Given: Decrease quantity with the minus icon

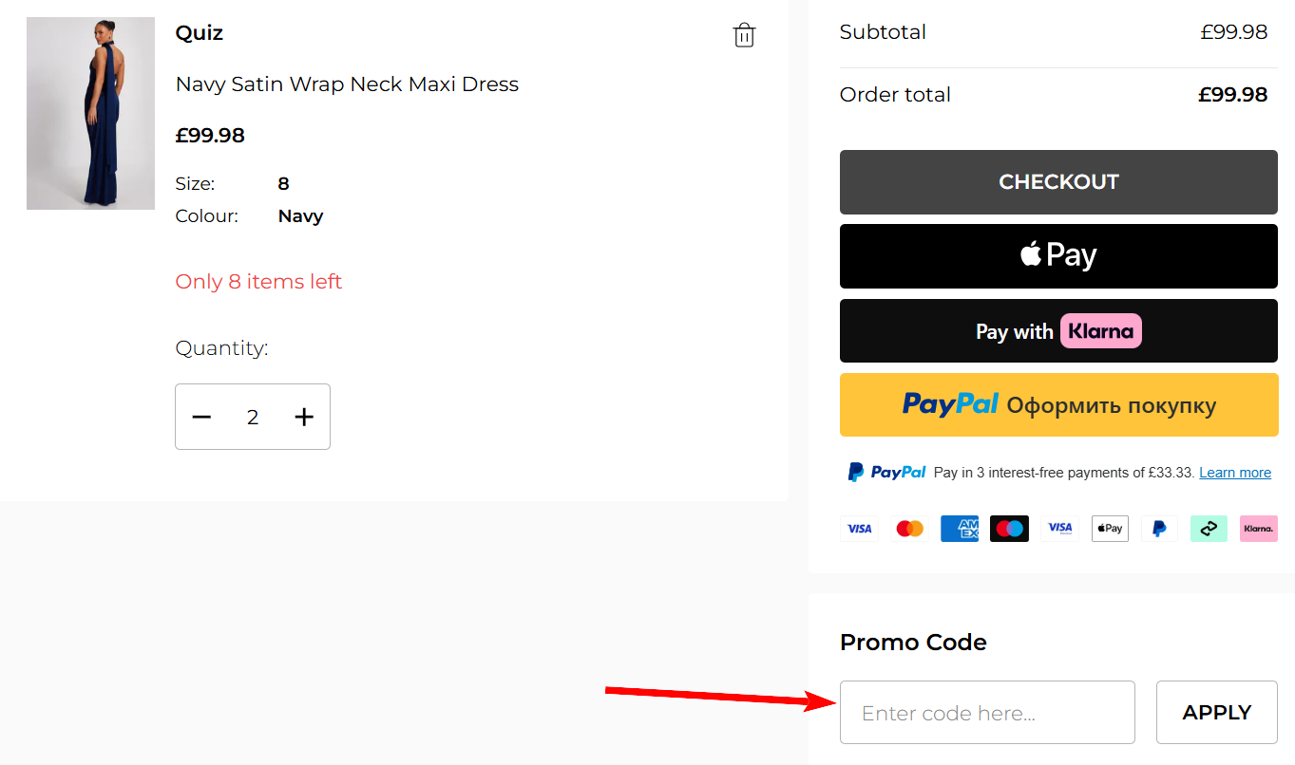Looking at the screenshot, I should pos(201,417).
